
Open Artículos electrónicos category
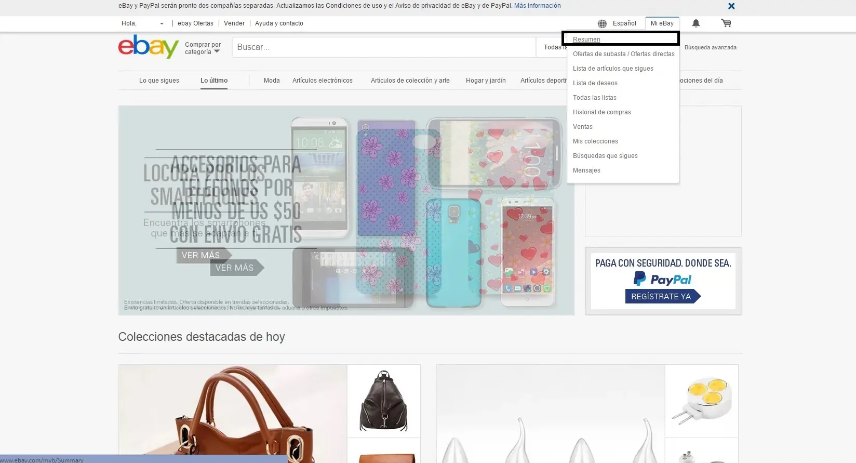click(323, 81)
